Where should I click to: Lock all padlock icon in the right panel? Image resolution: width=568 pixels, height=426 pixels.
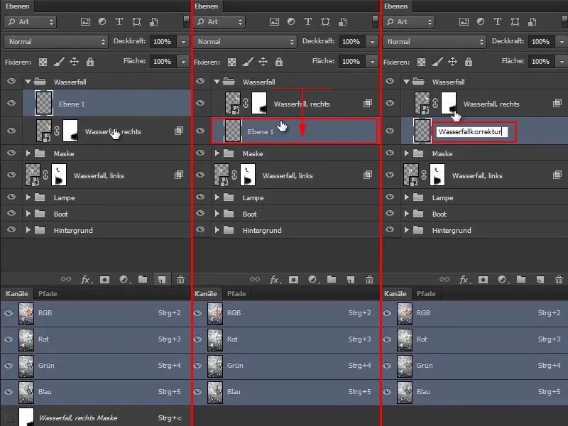pyautogui.click(x=469, y=62)
